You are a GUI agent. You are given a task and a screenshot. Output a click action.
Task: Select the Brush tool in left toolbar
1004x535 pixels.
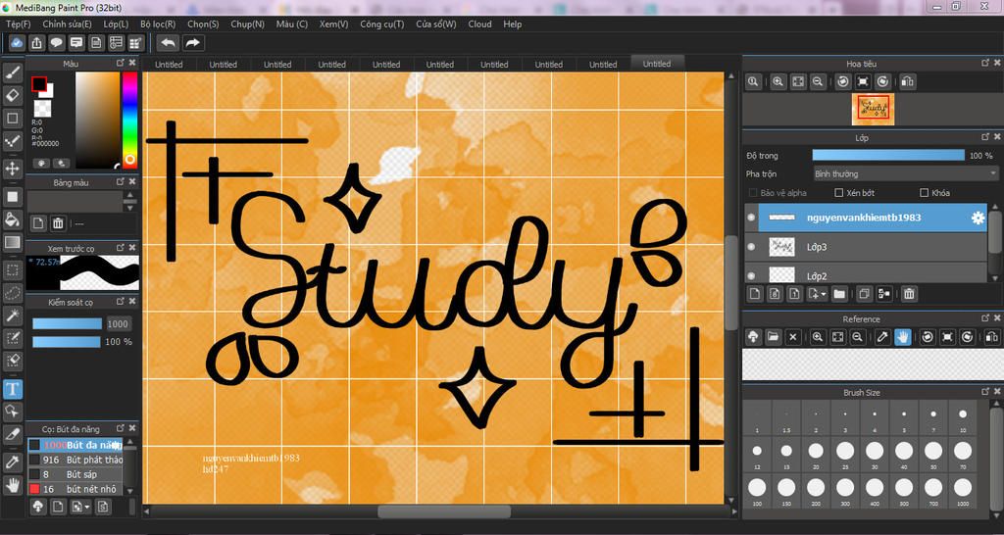[12, 73]
